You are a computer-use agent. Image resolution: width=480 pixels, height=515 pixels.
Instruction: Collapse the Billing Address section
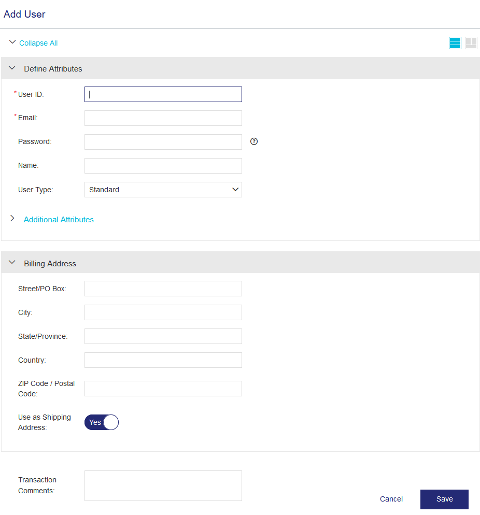12,263
